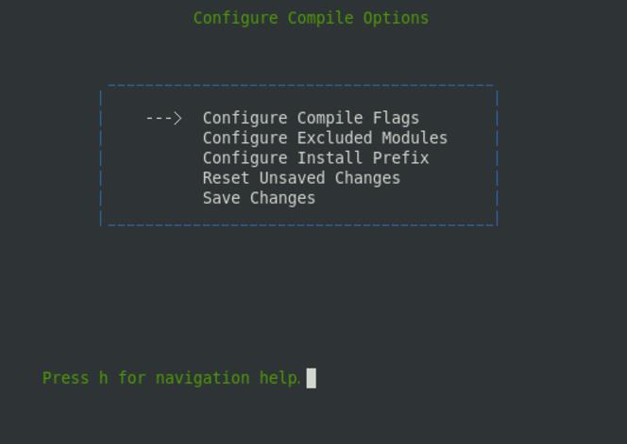
Task: Click the navigation help hint text
Action: pos(171,378)
